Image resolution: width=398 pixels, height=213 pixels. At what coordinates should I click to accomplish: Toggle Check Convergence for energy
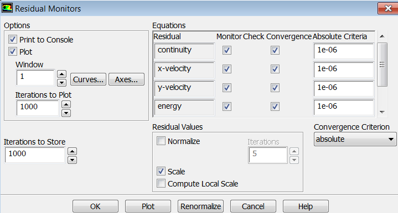click(x=275, y=106)
